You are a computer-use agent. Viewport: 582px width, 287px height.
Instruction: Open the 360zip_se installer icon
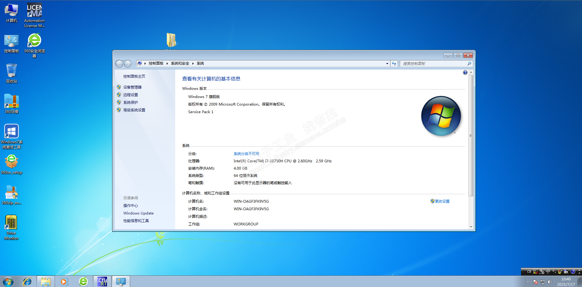pos(12,195)
